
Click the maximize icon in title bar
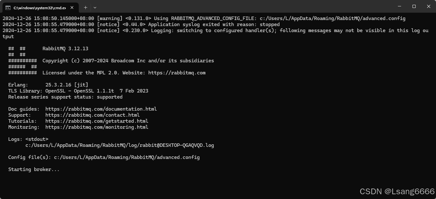[x=414, y=6]
